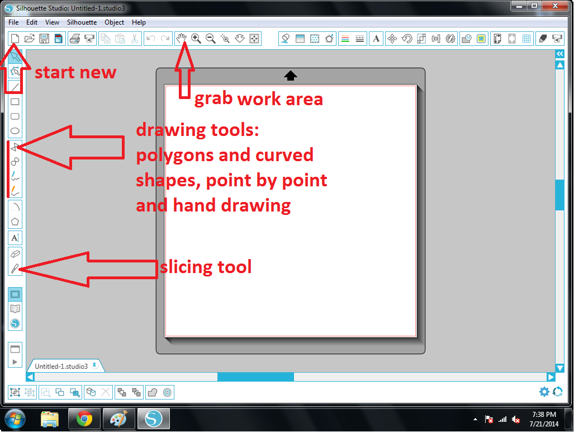Open the View menu
This screenshot has width=574, height=432.
pyautogui.click(x=52, y=22)
